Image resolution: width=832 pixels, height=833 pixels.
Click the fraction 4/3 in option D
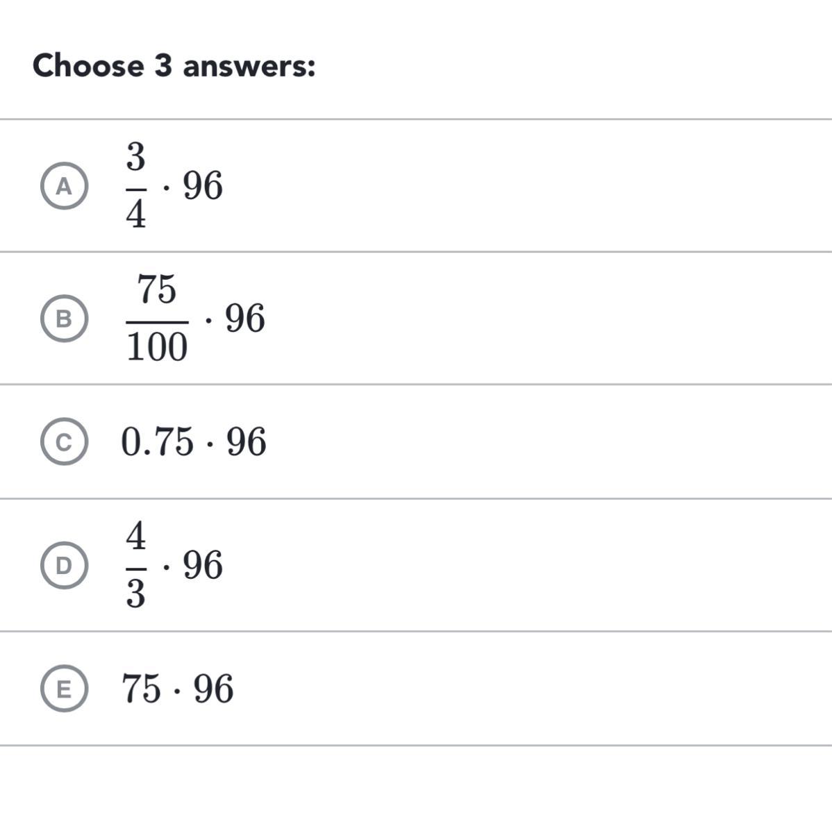[x=136, y=565]
